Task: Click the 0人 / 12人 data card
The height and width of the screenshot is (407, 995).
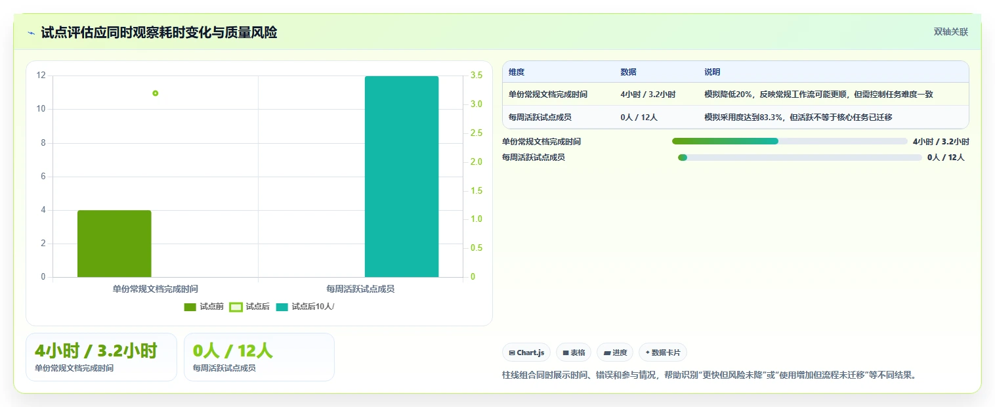Action: 259,357
